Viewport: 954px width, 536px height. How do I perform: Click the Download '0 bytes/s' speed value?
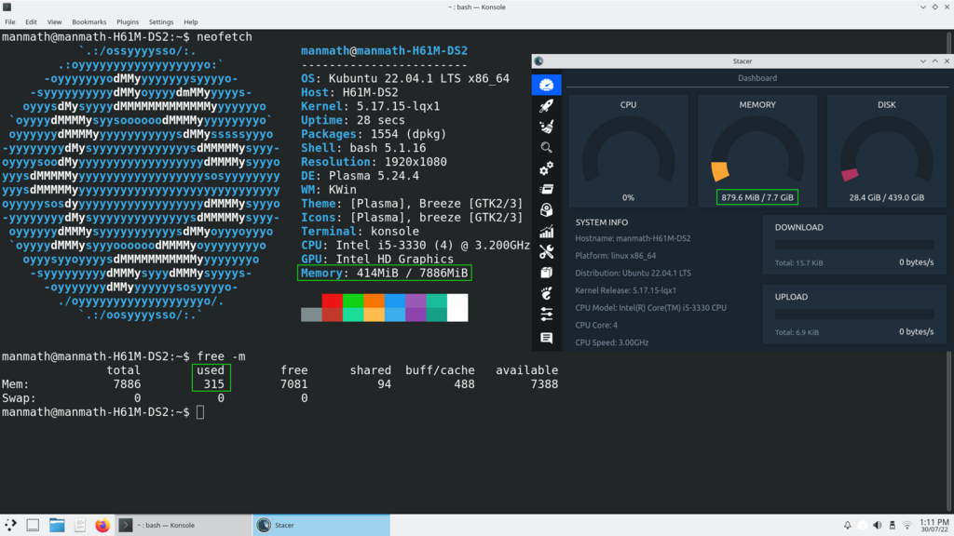click(x=917, y=261)
